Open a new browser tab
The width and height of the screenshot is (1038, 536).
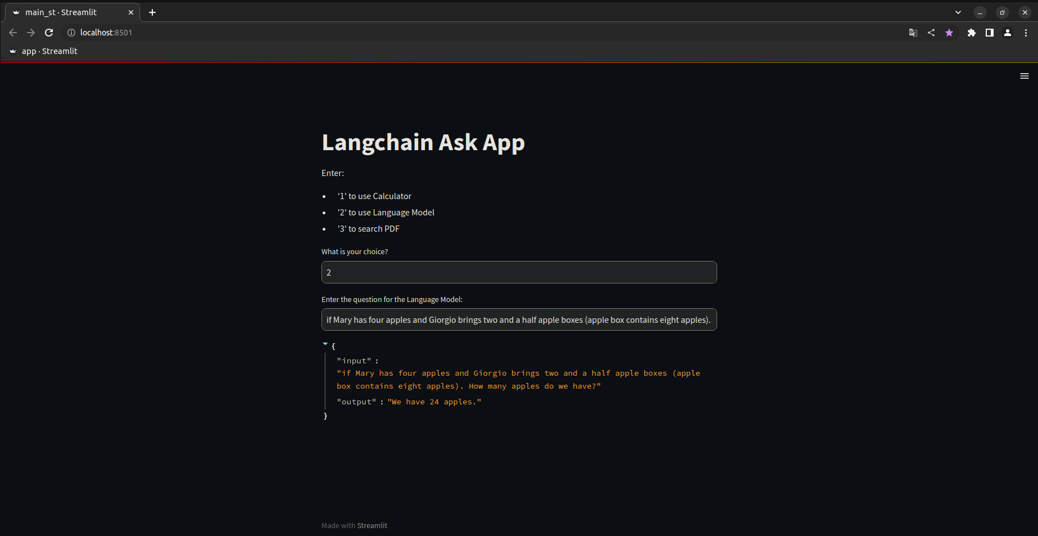(x=152, y=12)
